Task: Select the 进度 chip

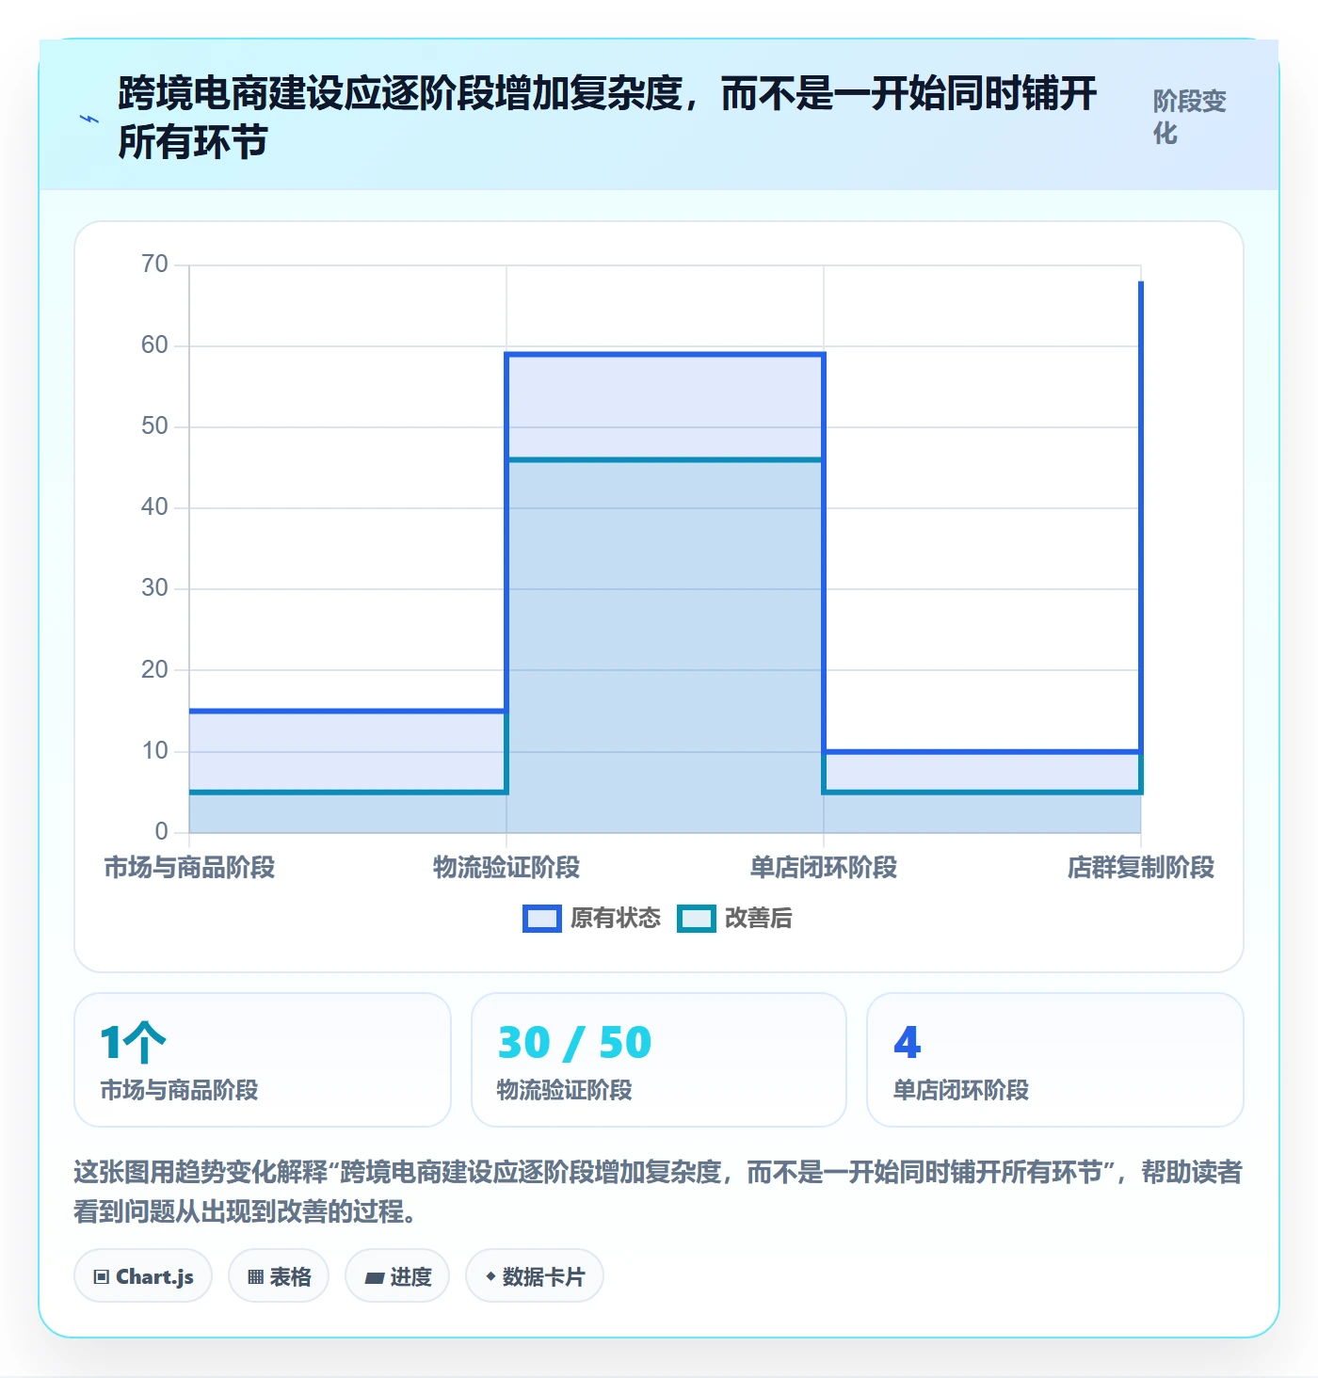Action: click(397, 1276)
